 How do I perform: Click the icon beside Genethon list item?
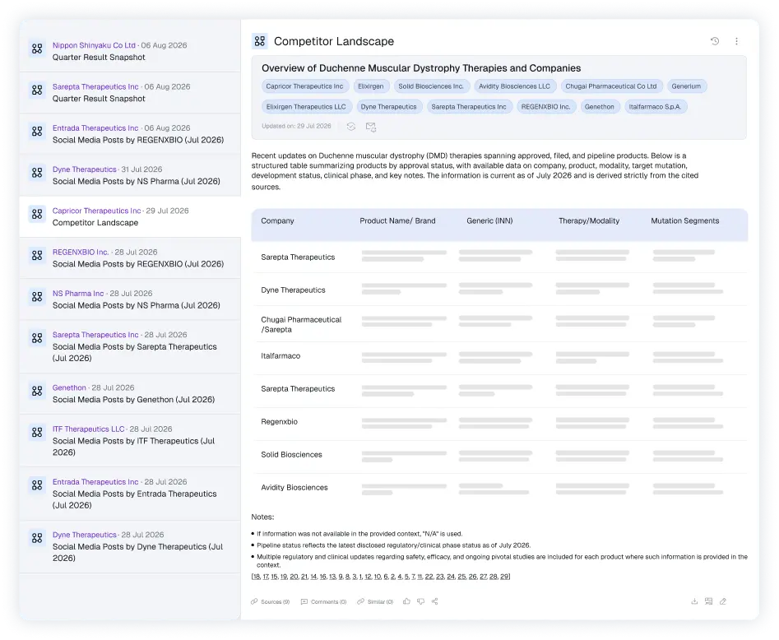[x=37, y=391]
